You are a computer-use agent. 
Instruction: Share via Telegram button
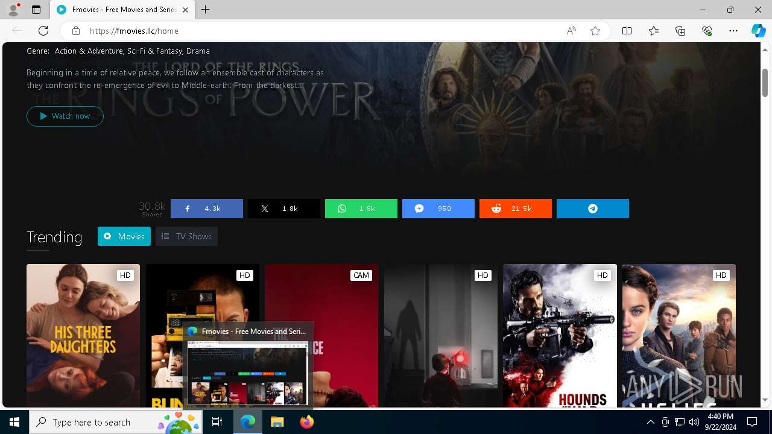point(593,209)
